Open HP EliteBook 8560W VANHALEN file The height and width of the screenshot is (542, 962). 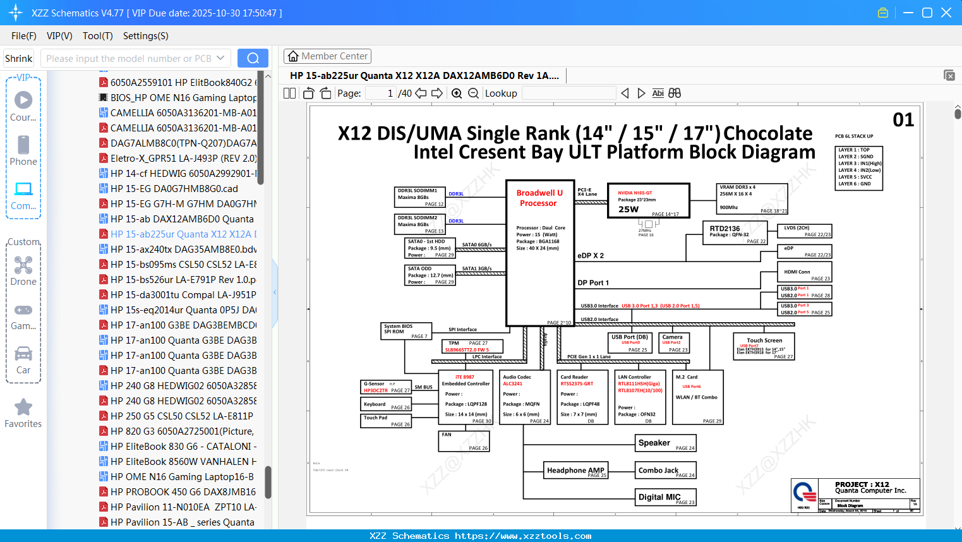tap(178, 462)
